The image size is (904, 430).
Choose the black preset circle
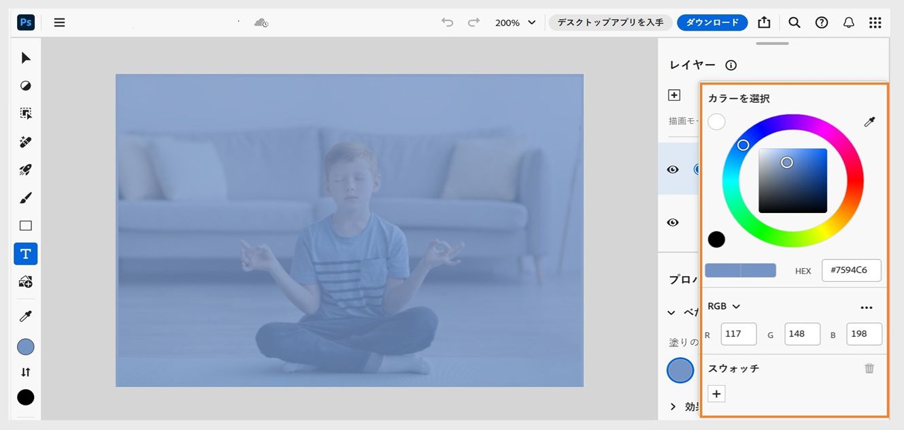click(716, 239)
